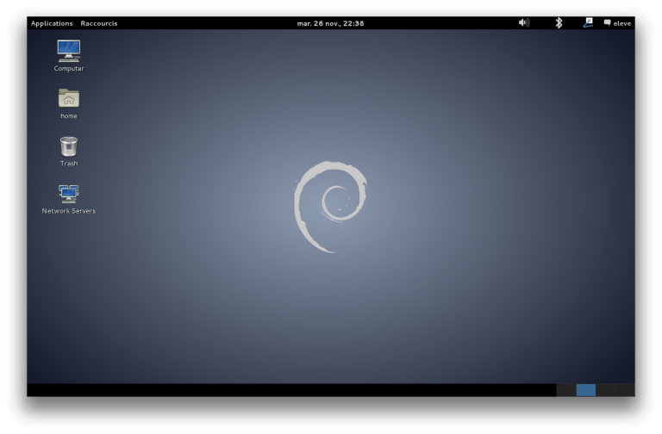The width and height of the screenshot is (662, 434).
Task: Open the volume speaker indicator
Action: tap(524, 22)
